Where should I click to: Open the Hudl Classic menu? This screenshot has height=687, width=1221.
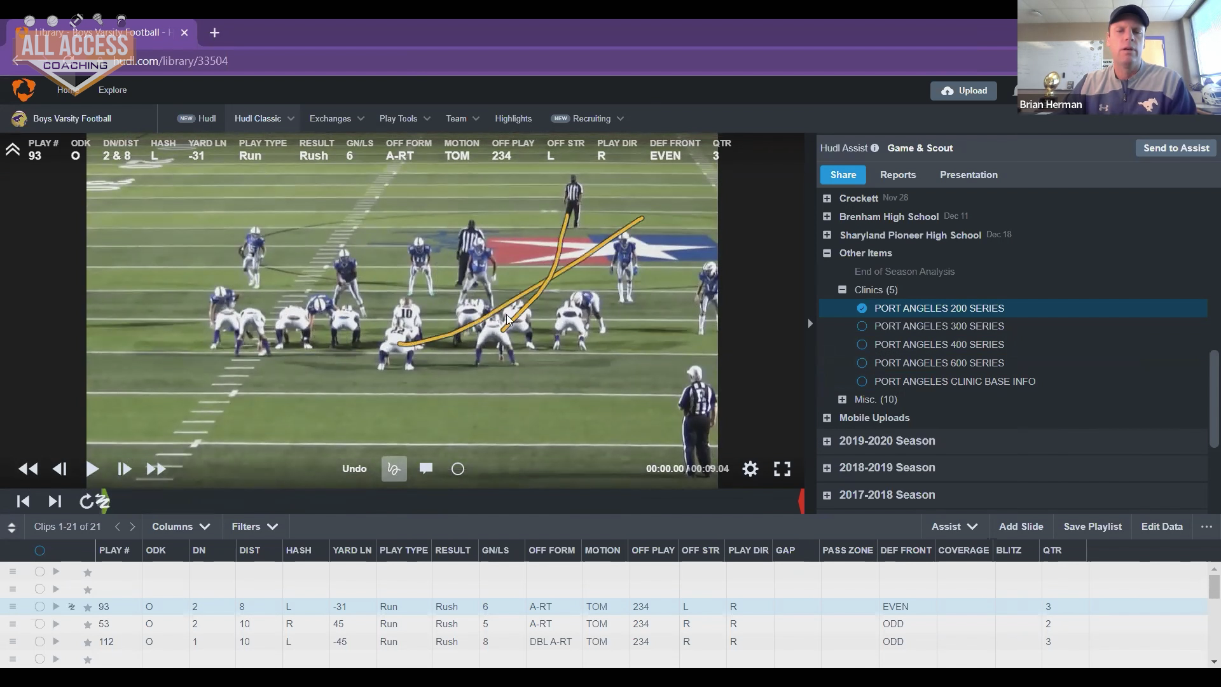[264, 119]
